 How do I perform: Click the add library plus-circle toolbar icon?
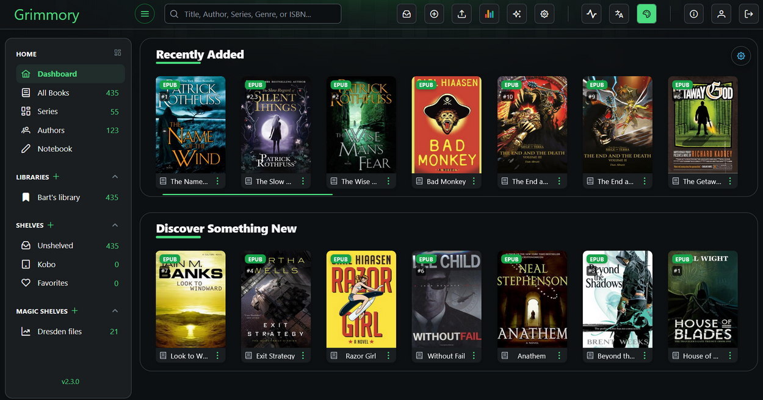tap(434, 13)
